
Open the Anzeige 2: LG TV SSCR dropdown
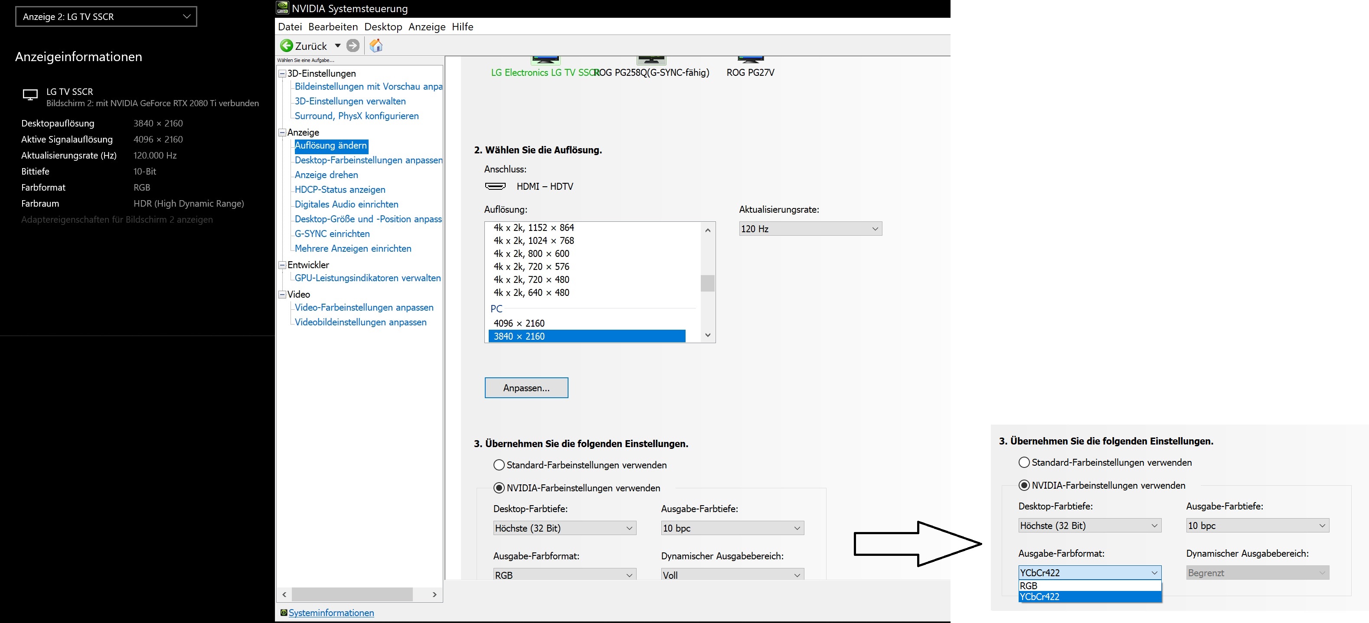pyautogui.click(x=106, y=16)
